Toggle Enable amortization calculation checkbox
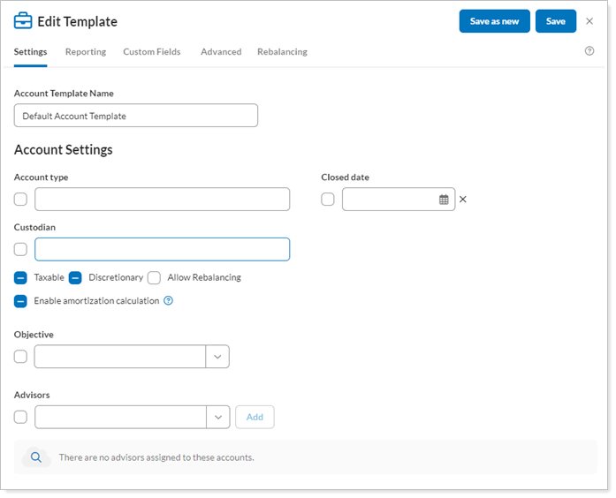 coord(20,301)
